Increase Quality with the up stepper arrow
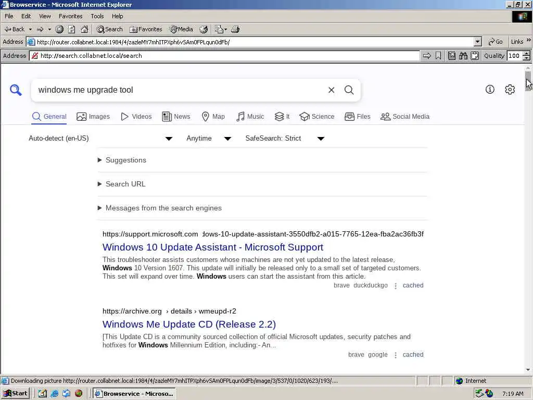 coord(527,54)
